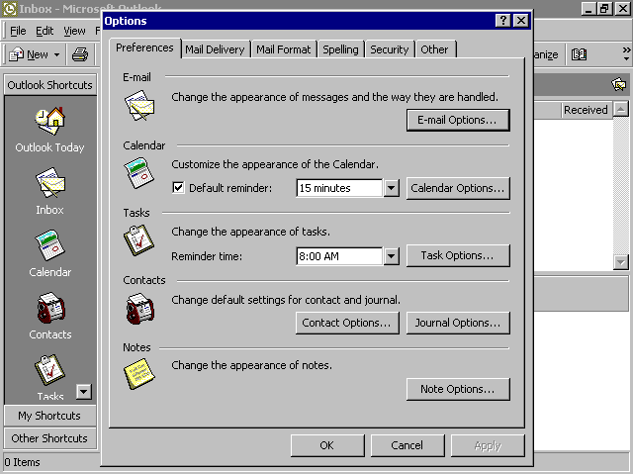This screenshot has width=633, height=475.
Task: Confirm the dialog with OK
Action: [x=327, y=445]
